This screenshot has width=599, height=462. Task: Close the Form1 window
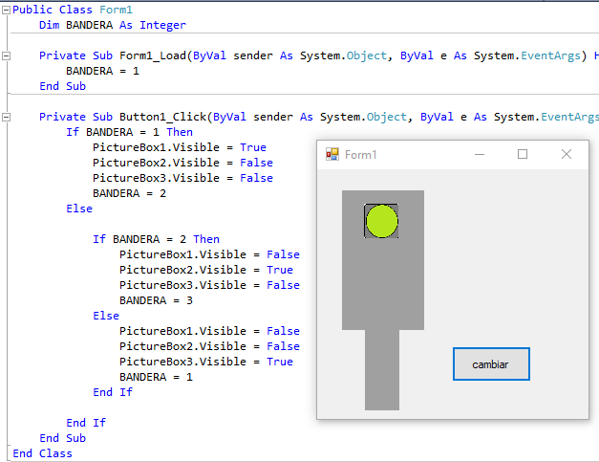tap(567, 155)
